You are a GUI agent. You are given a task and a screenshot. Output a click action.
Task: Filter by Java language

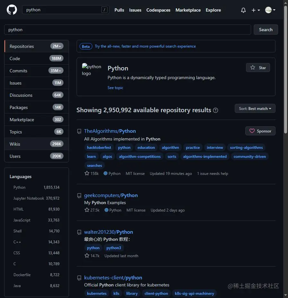pos(37,286)
